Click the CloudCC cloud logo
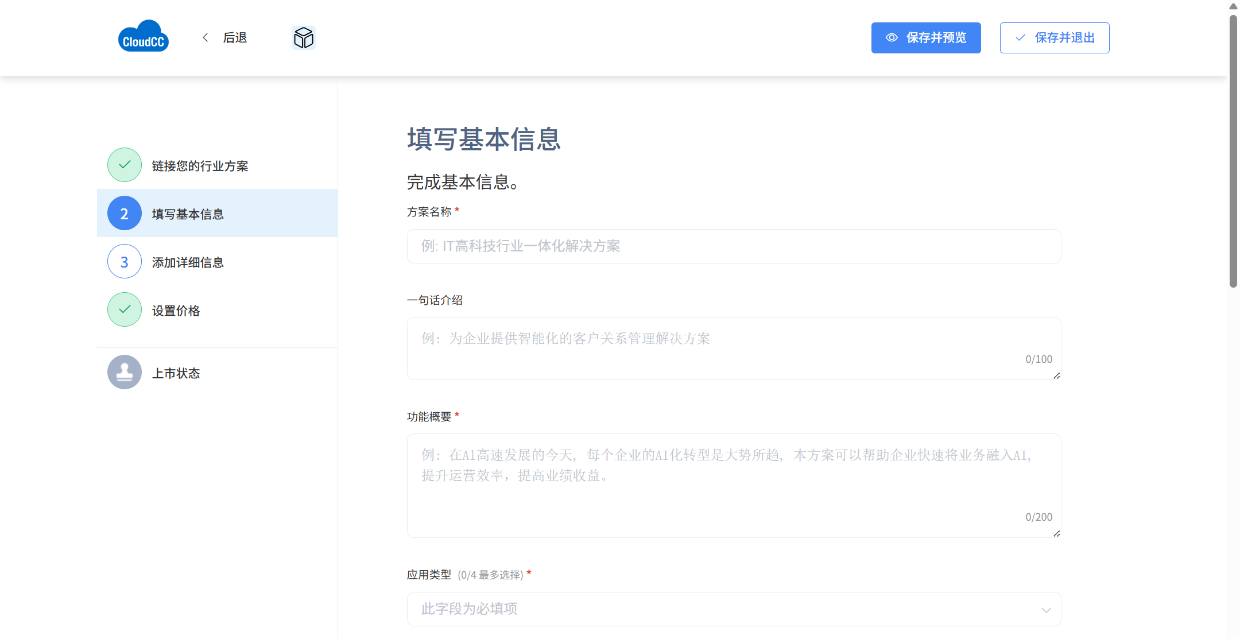 (x=143, y=37)
